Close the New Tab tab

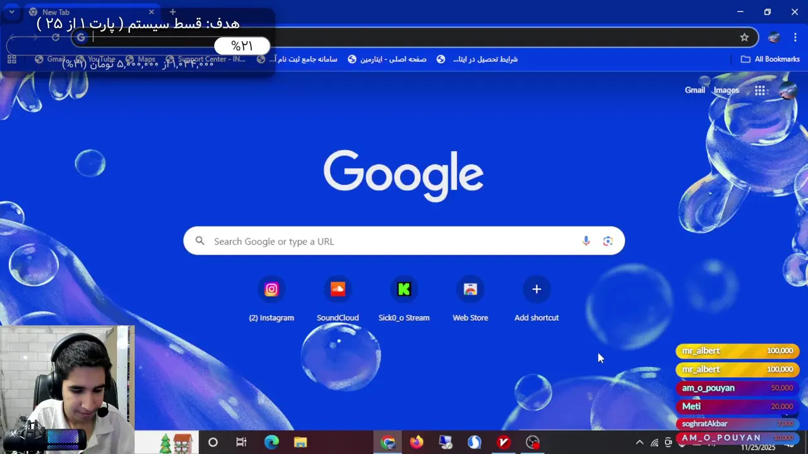pos(151,12)
